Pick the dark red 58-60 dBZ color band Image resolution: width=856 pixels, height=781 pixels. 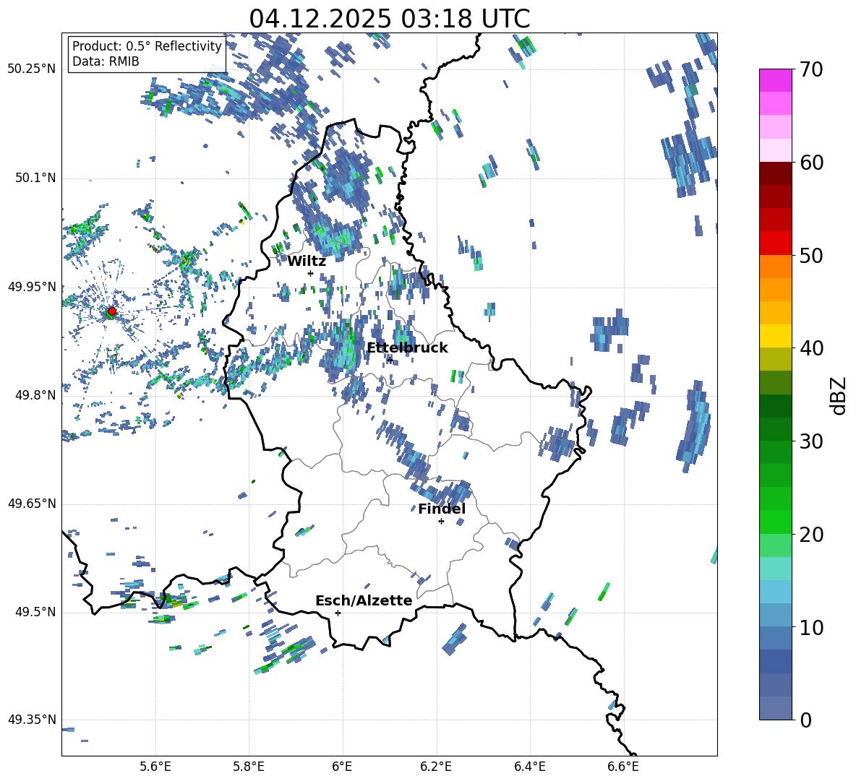(x=776, y=173)
